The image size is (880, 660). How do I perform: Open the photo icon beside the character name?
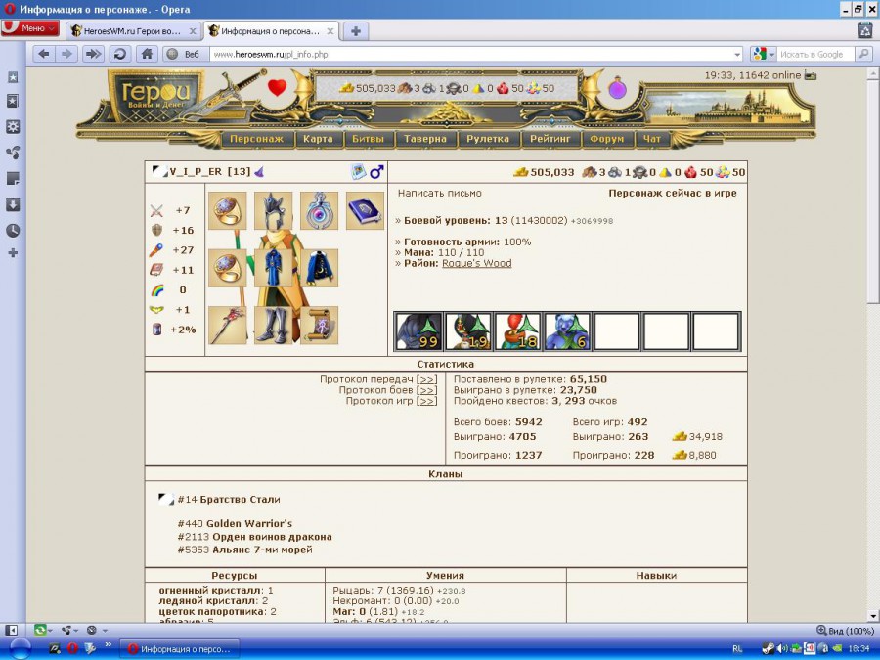click(358, 172)
